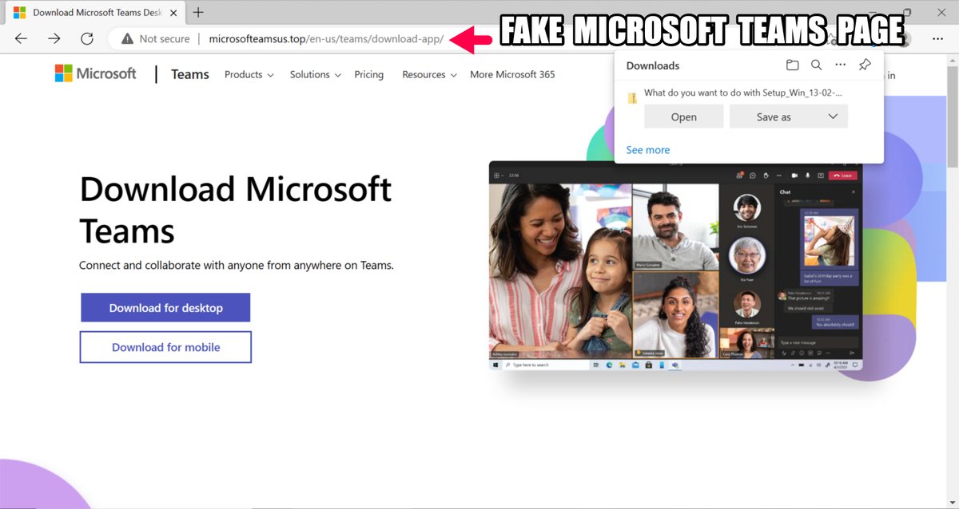Screen dimensions: 959x509
Task: Search downloads with the magnifier icon
Action: tap(816, 65)
